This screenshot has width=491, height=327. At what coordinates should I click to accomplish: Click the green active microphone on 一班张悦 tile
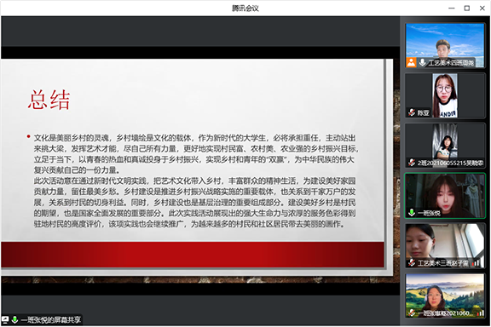(x=412, y=213)
